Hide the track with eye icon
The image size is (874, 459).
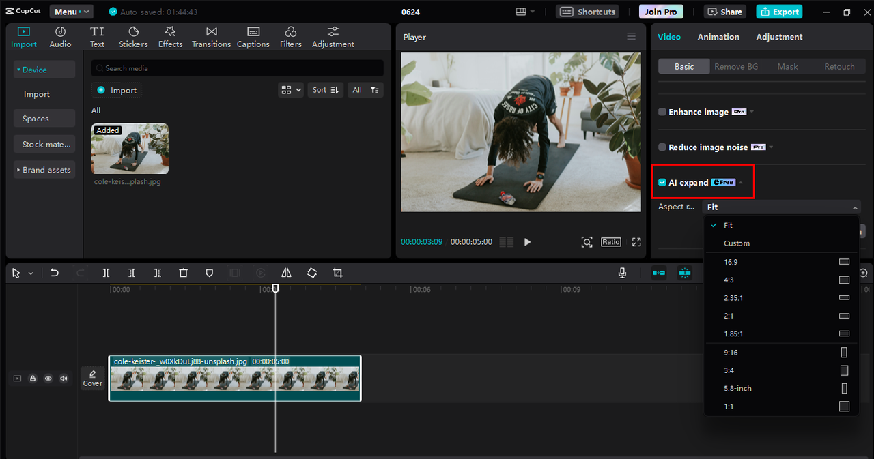[48, 379]
